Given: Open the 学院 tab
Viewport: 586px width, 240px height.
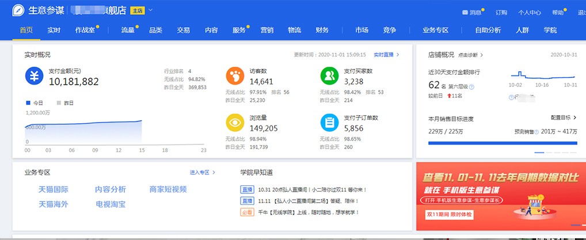Looking at the screenshot, I should coord(550,31).
